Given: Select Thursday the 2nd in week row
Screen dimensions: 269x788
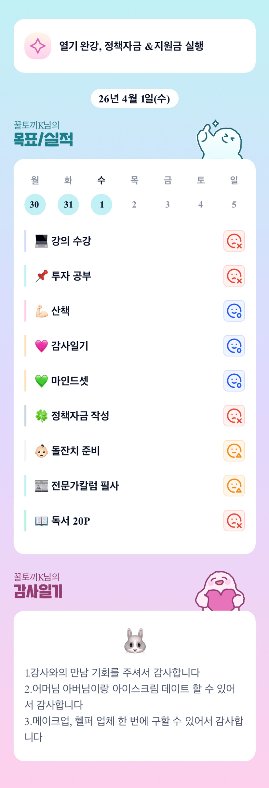Looking at the screenshot, I should (x=134, y=205).
